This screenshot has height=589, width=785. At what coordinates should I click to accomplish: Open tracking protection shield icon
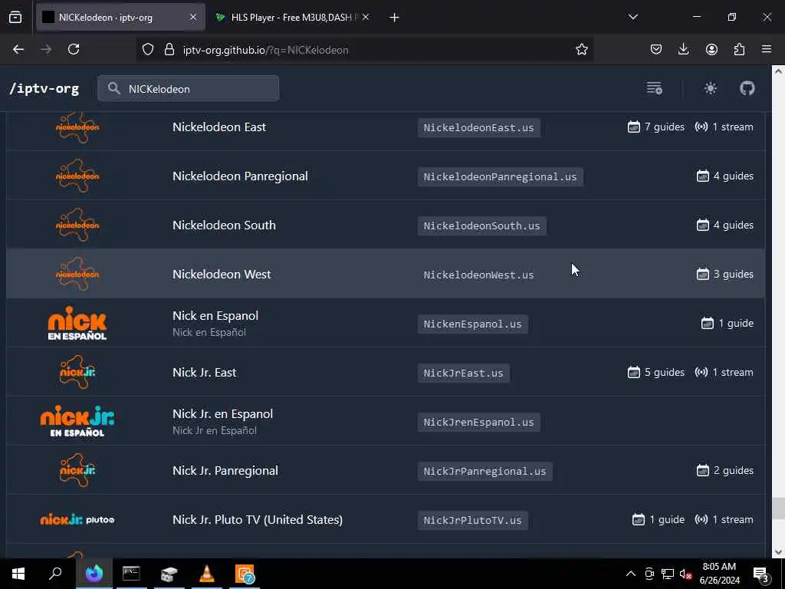[148, 50]
